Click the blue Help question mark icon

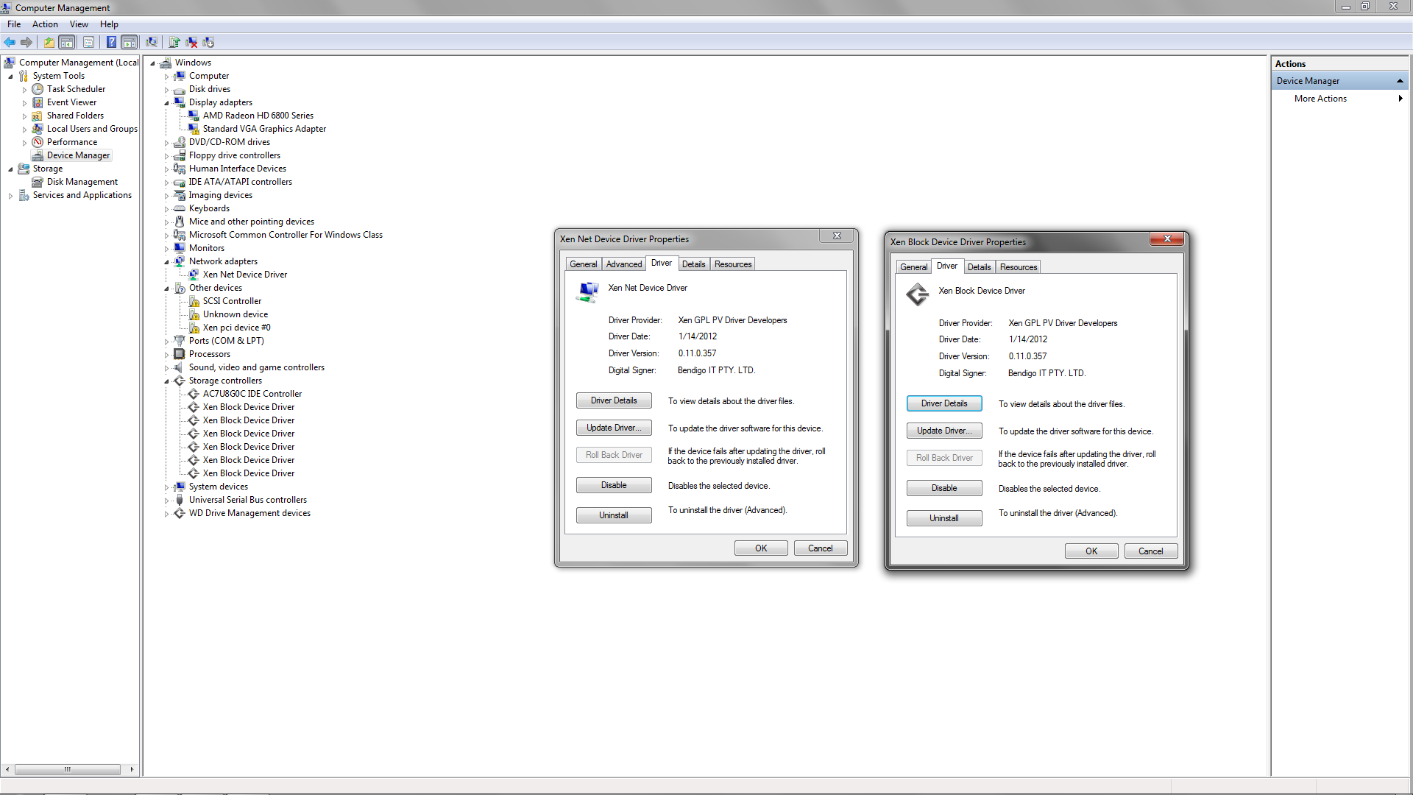tap(111, 42)
